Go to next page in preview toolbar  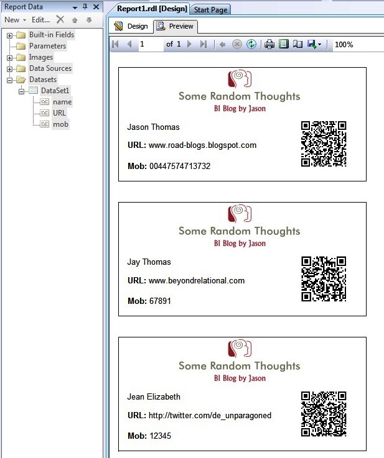[190, 44]
